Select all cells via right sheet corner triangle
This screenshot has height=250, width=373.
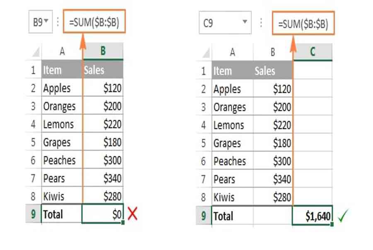click(x=206, y=53)
